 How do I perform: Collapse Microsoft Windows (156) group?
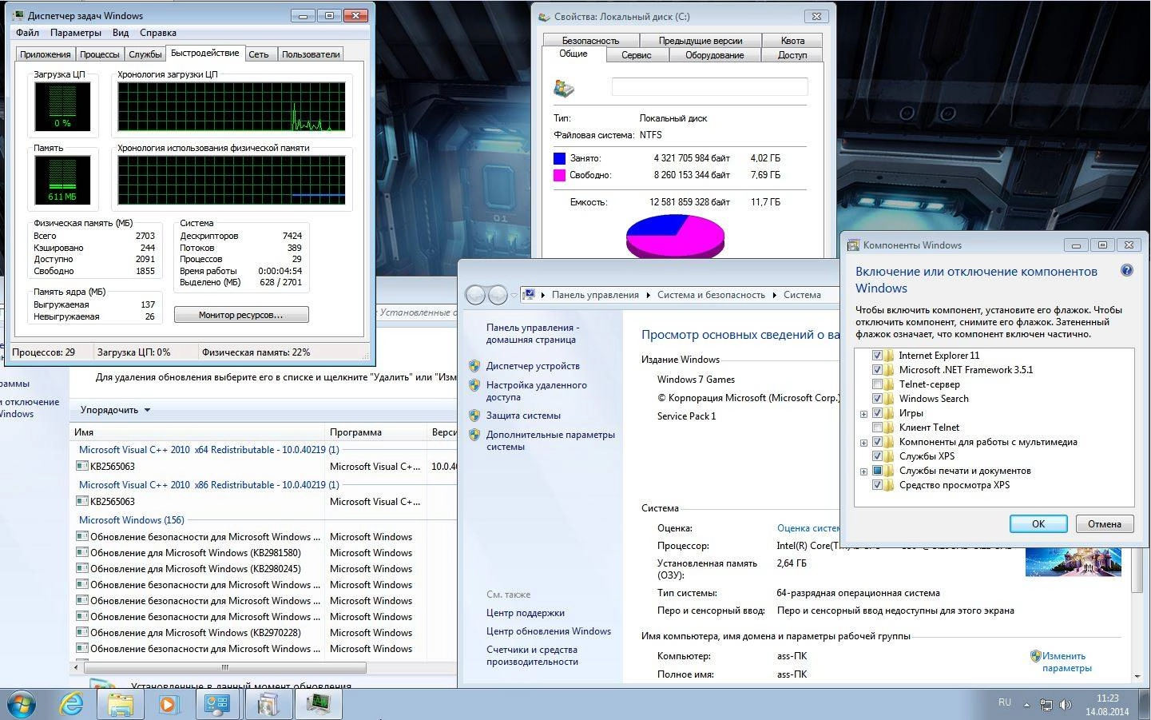click(x=131, y=519)
